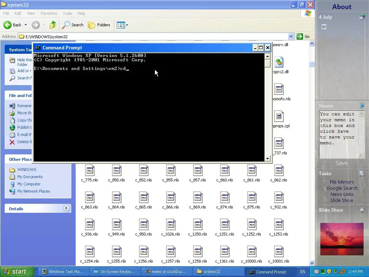
Task: Select the c_1026.nls file icon
Action: click(171, 224)
